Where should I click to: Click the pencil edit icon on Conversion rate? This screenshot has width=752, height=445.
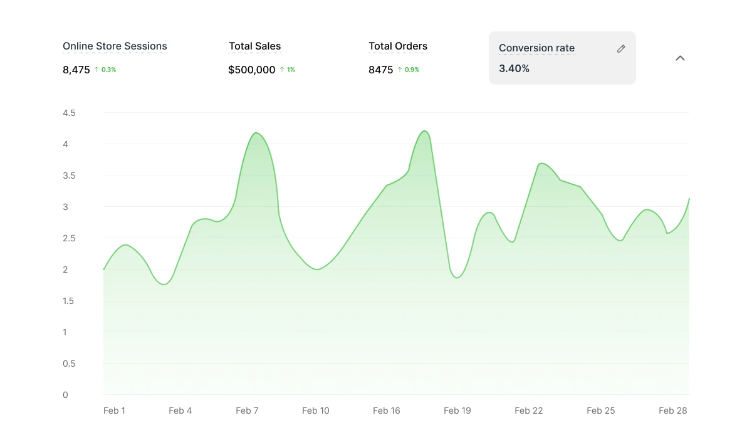click(621, 49)
